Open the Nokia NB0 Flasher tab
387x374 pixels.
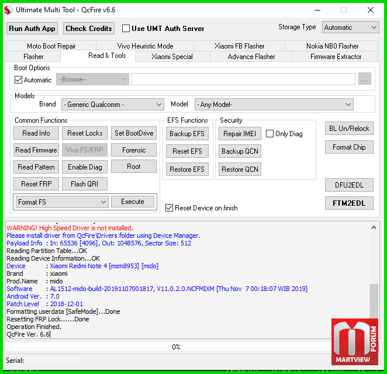pos(332,46)
